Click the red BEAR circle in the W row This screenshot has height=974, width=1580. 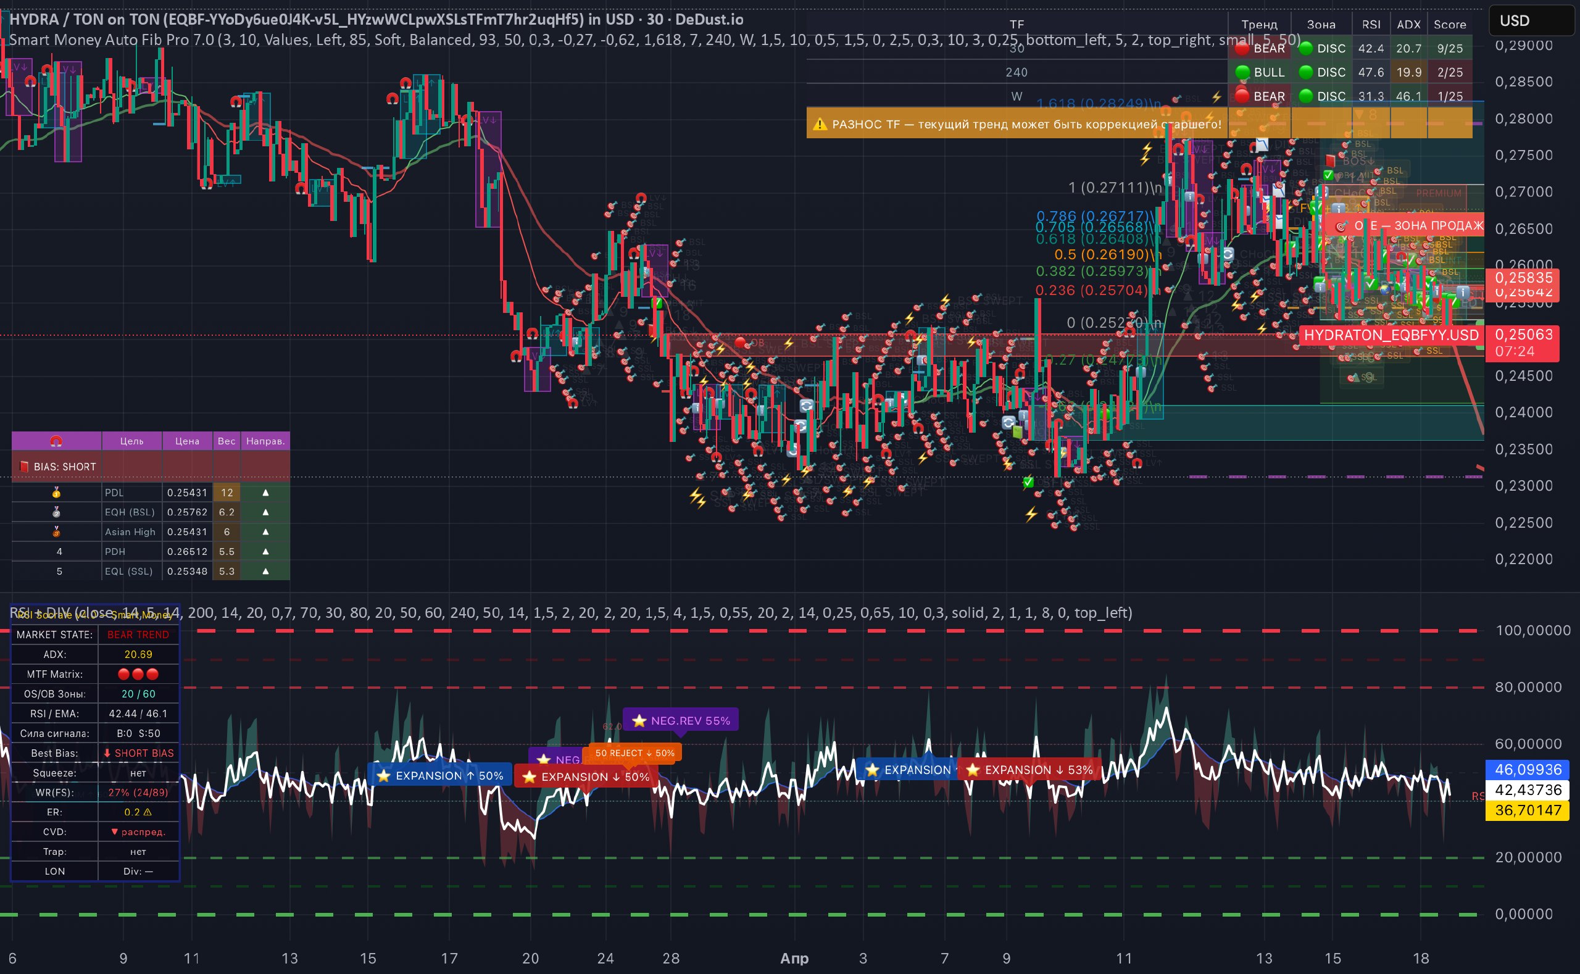(x=1242, y=96)
